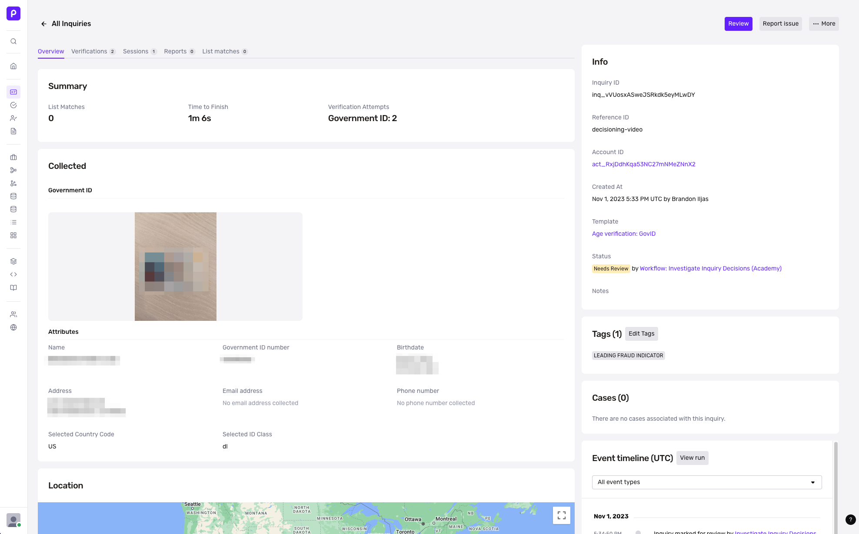Click the purple Review button
859x534 pixels.
pyautogui.click(x=738, y=24)
